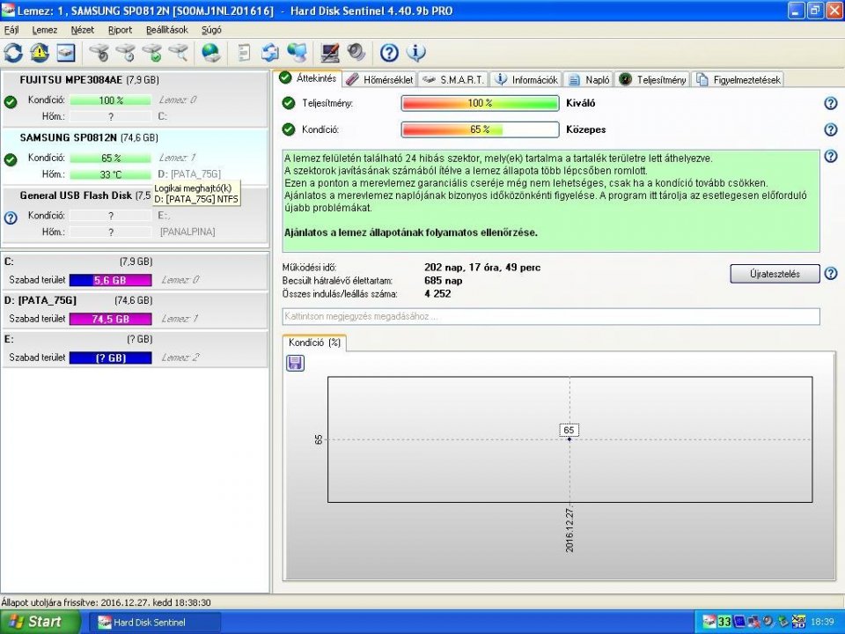Click Hard Disk Sentinel tray icon
This screenshot has height=634, width=845.
pyautogui.click(x=710, y=622)
